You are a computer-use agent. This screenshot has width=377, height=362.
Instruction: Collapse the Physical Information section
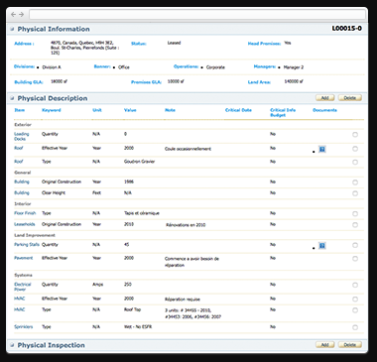[x=12, y=29]
